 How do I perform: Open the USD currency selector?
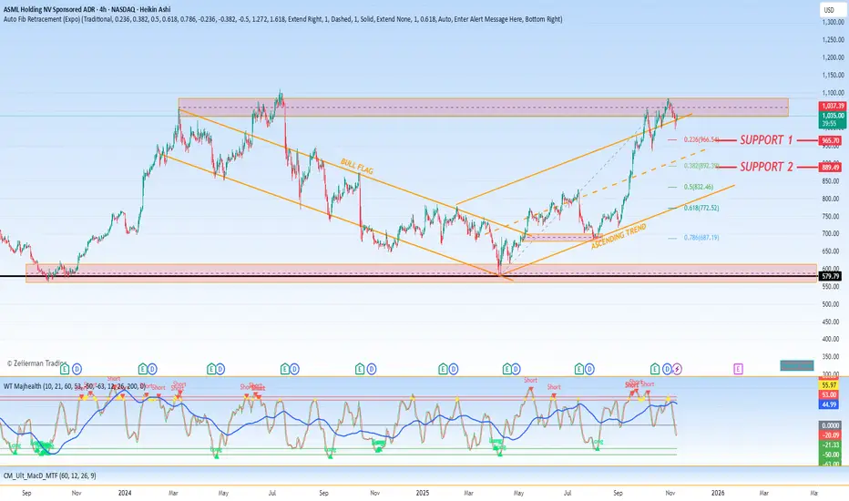tap(829, 10)
